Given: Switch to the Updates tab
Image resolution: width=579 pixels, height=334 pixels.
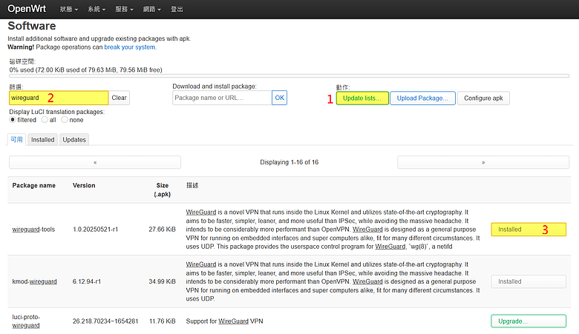Looking at the screenshot, I should [74, 139].
